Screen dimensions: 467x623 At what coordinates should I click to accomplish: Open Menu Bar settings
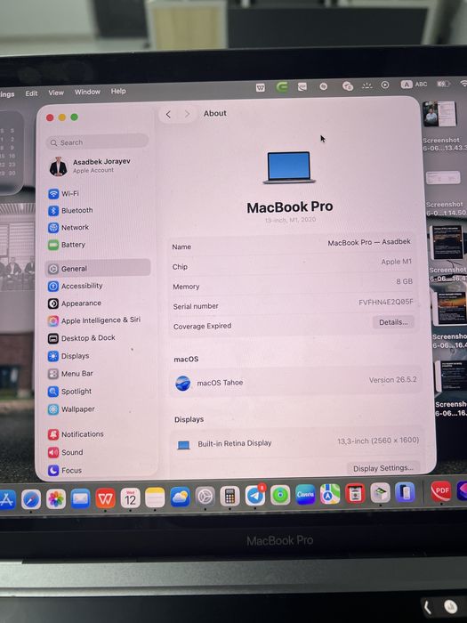tap(70, 374)
